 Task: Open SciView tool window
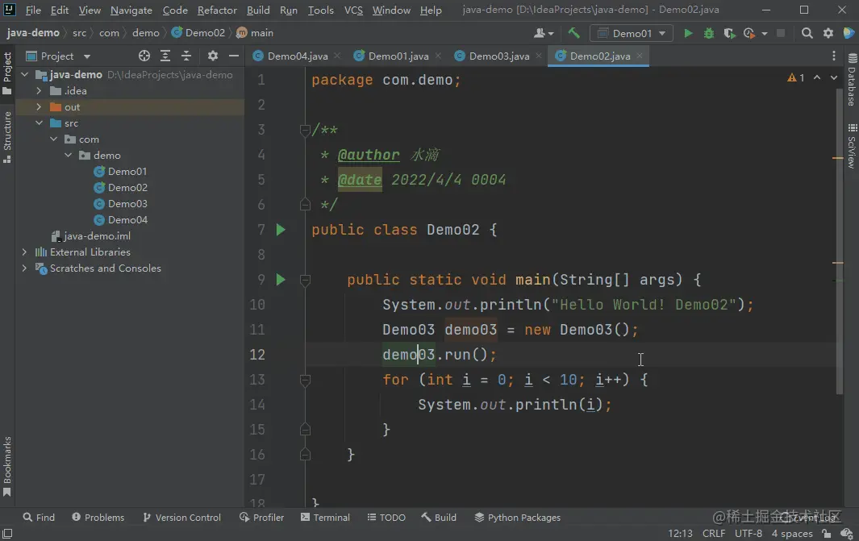[852, 146]
